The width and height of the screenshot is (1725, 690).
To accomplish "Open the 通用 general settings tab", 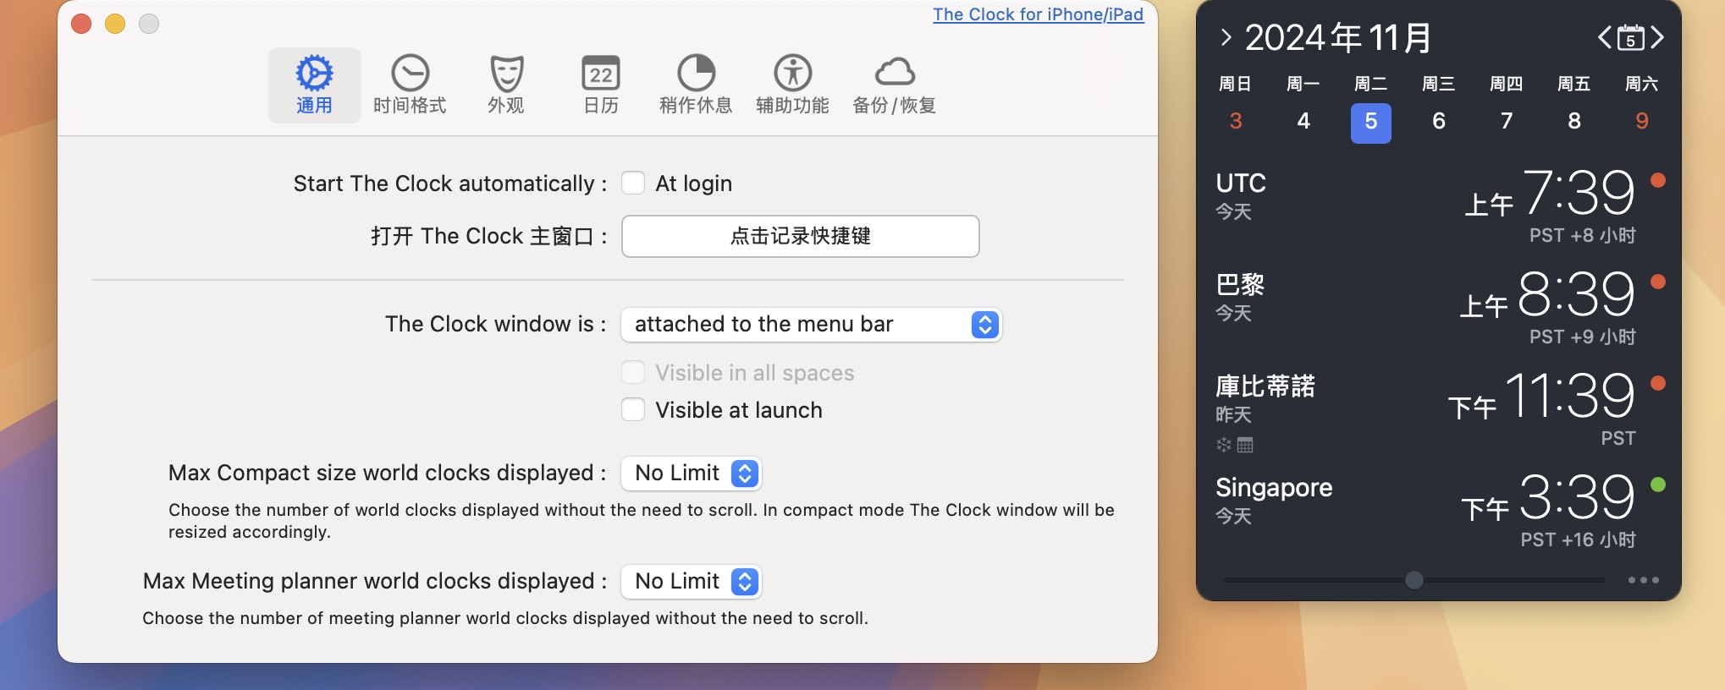I will click(x=314, y=85).
